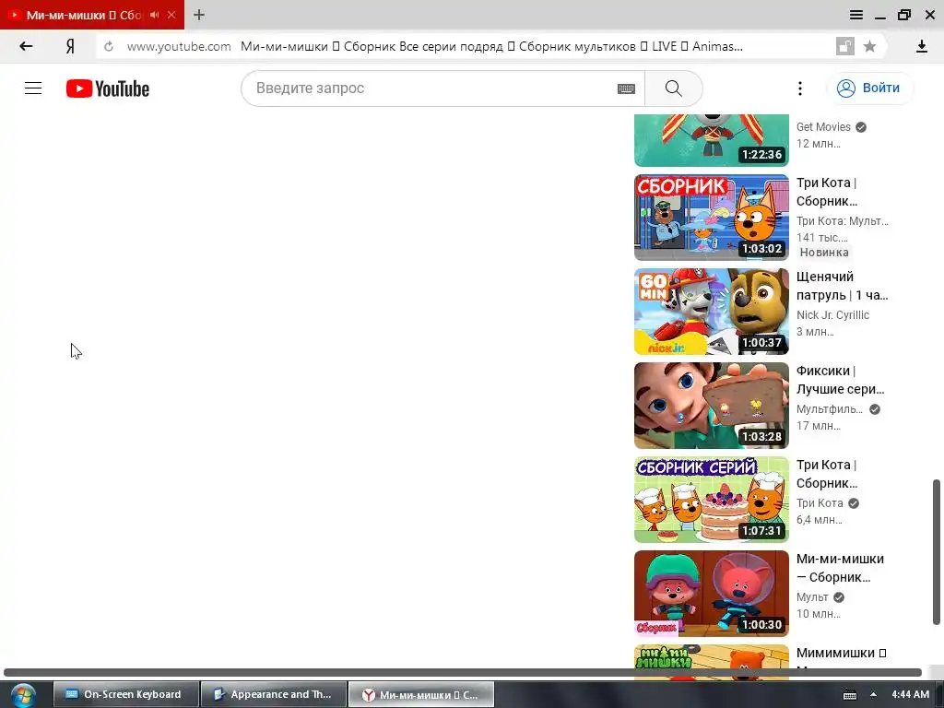Viewport: 944px width, 708px height.
Task: Show hidden tray icons arrow
Action: coord(873,694)
